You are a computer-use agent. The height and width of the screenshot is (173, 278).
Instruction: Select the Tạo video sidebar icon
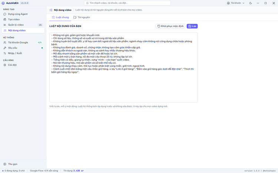point(5,20)
